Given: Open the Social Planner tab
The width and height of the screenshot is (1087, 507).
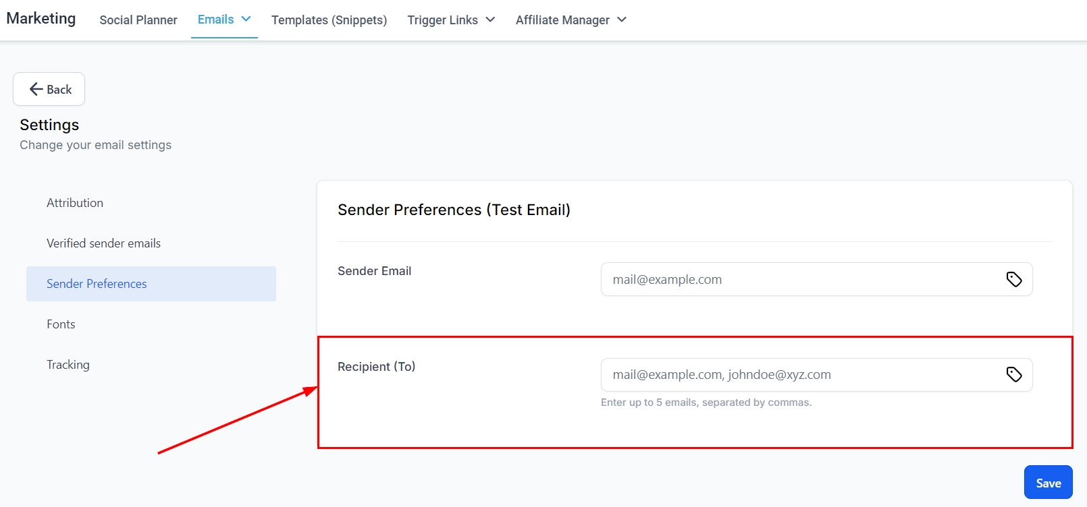Looking at the screenshot, I should pos(138,20).
